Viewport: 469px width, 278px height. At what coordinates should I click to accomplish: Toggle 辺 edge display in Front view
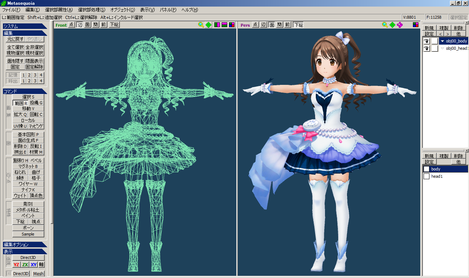click(x=80, y=25)
